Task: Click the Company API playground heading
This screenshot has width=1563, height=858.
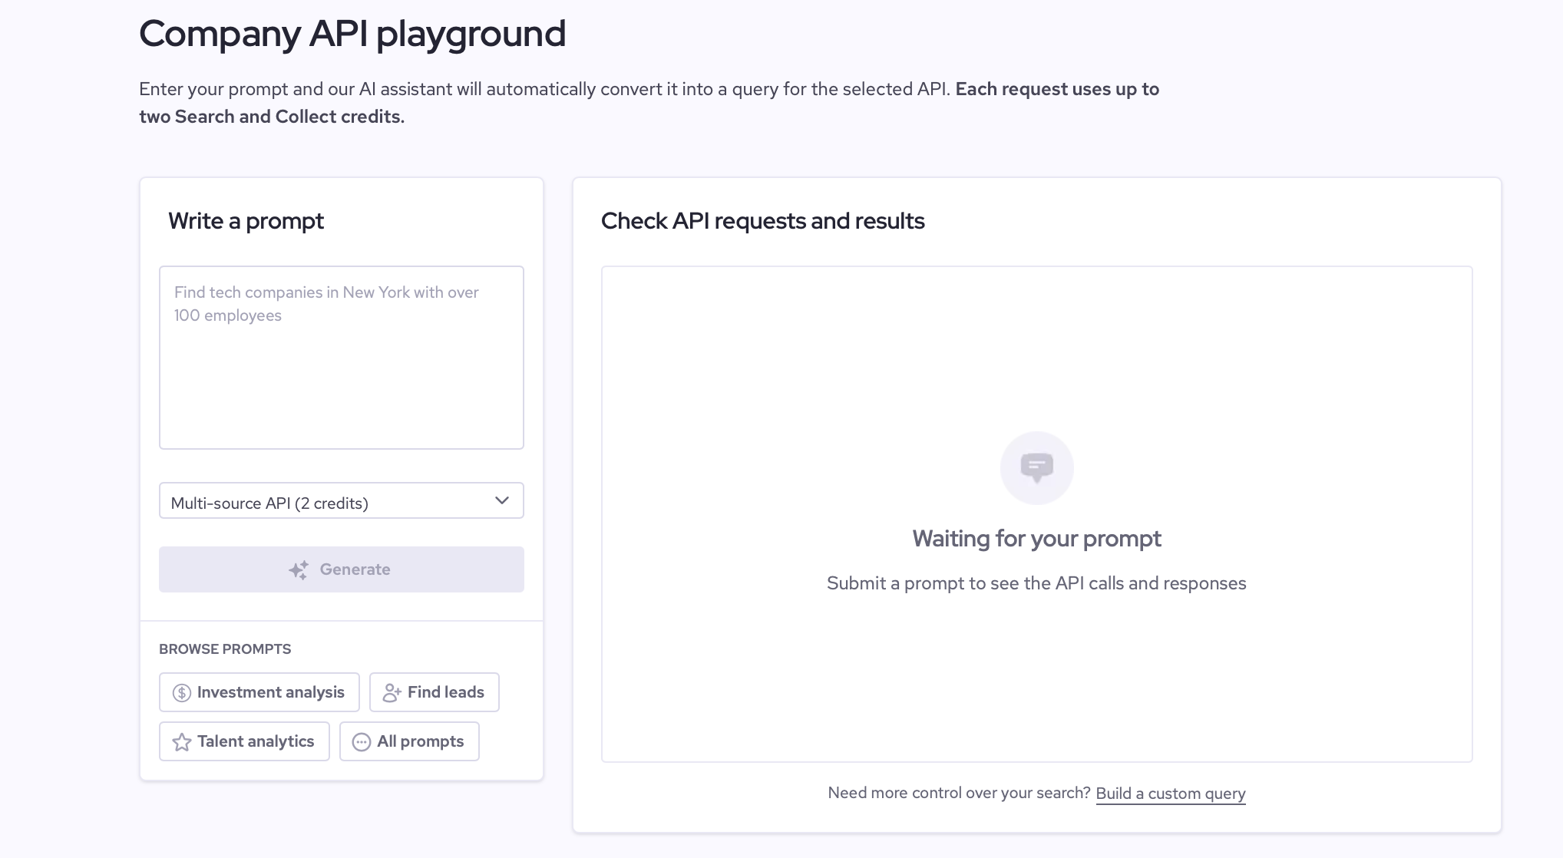Action: pos(352,34)
